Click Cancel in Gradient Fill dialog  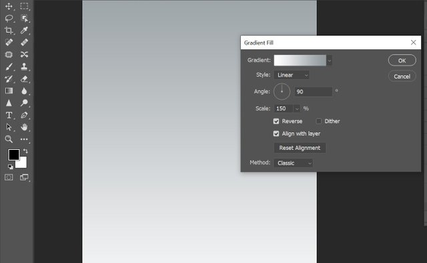[x=402, y=77]
